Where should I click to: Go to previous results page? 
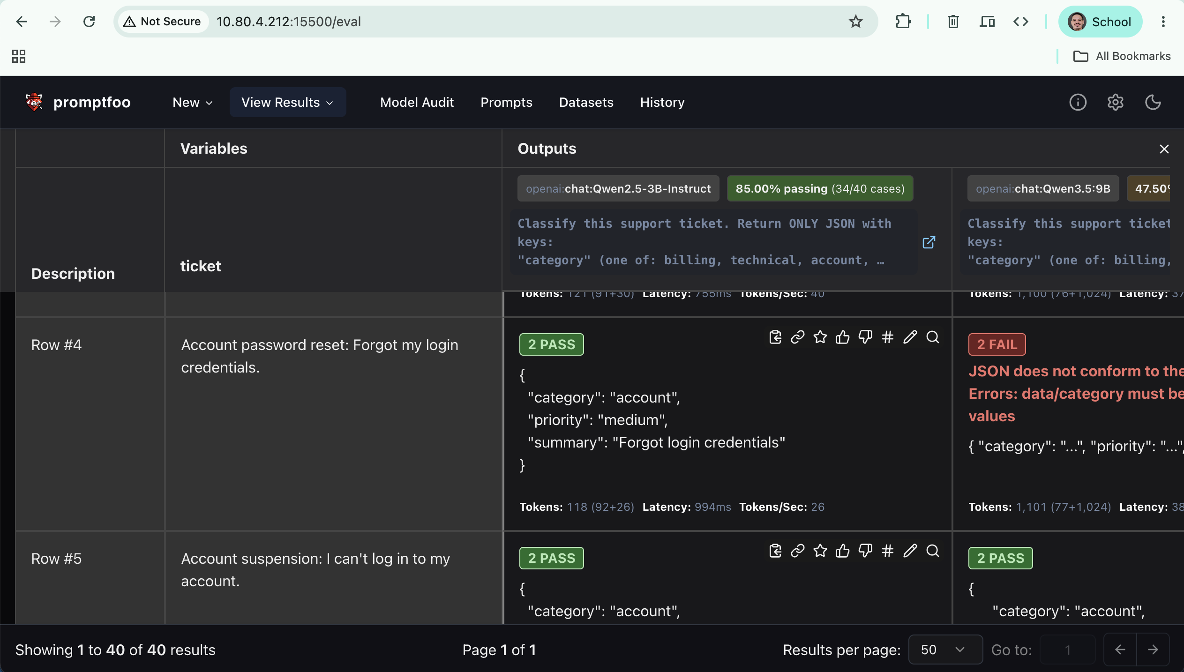pyautogui.click(x=1120, y=650)
